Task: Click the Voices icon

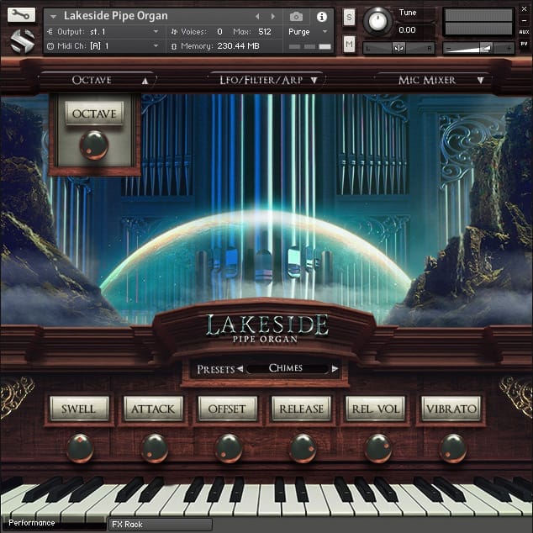Action: 174,32
